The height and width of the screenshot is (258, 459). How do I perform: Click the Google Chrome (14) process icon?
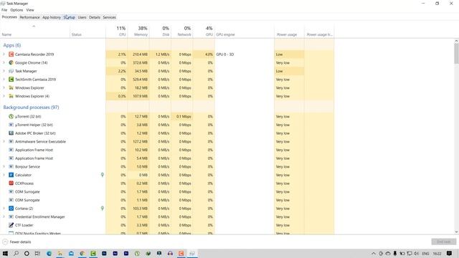click(11, 62)
